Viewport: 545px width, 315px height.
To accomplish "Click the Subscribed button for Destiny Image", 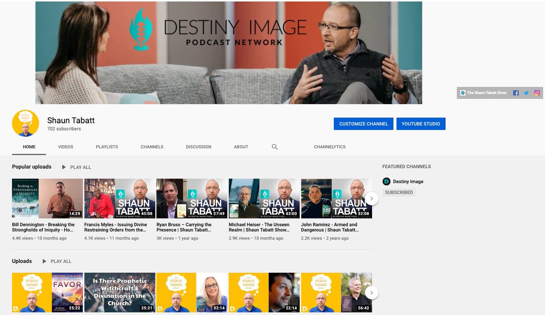I will pyautogui.click(x=399, y=193).
